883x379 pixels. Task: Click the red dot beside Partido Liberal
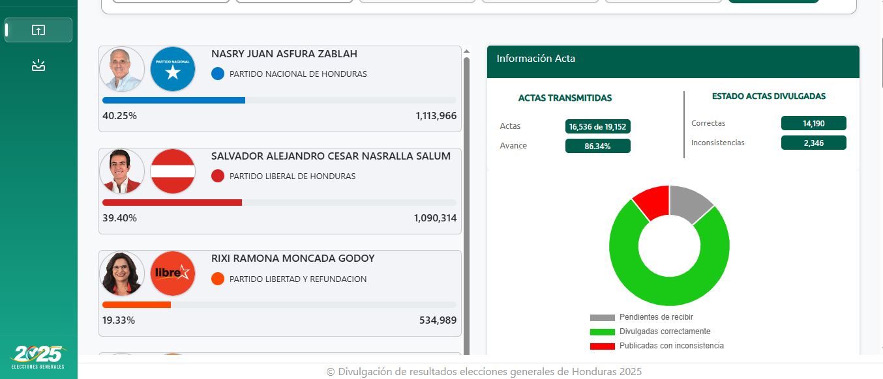(216, 176)
